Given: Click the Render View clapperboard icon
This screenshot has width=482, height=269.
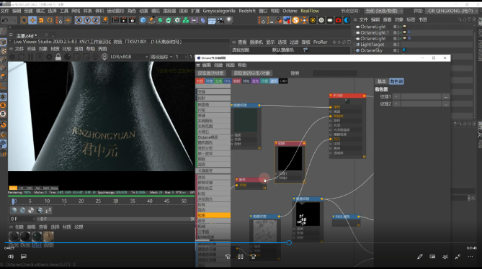Looking at the screenshot, I should click(x=115, y=20).
